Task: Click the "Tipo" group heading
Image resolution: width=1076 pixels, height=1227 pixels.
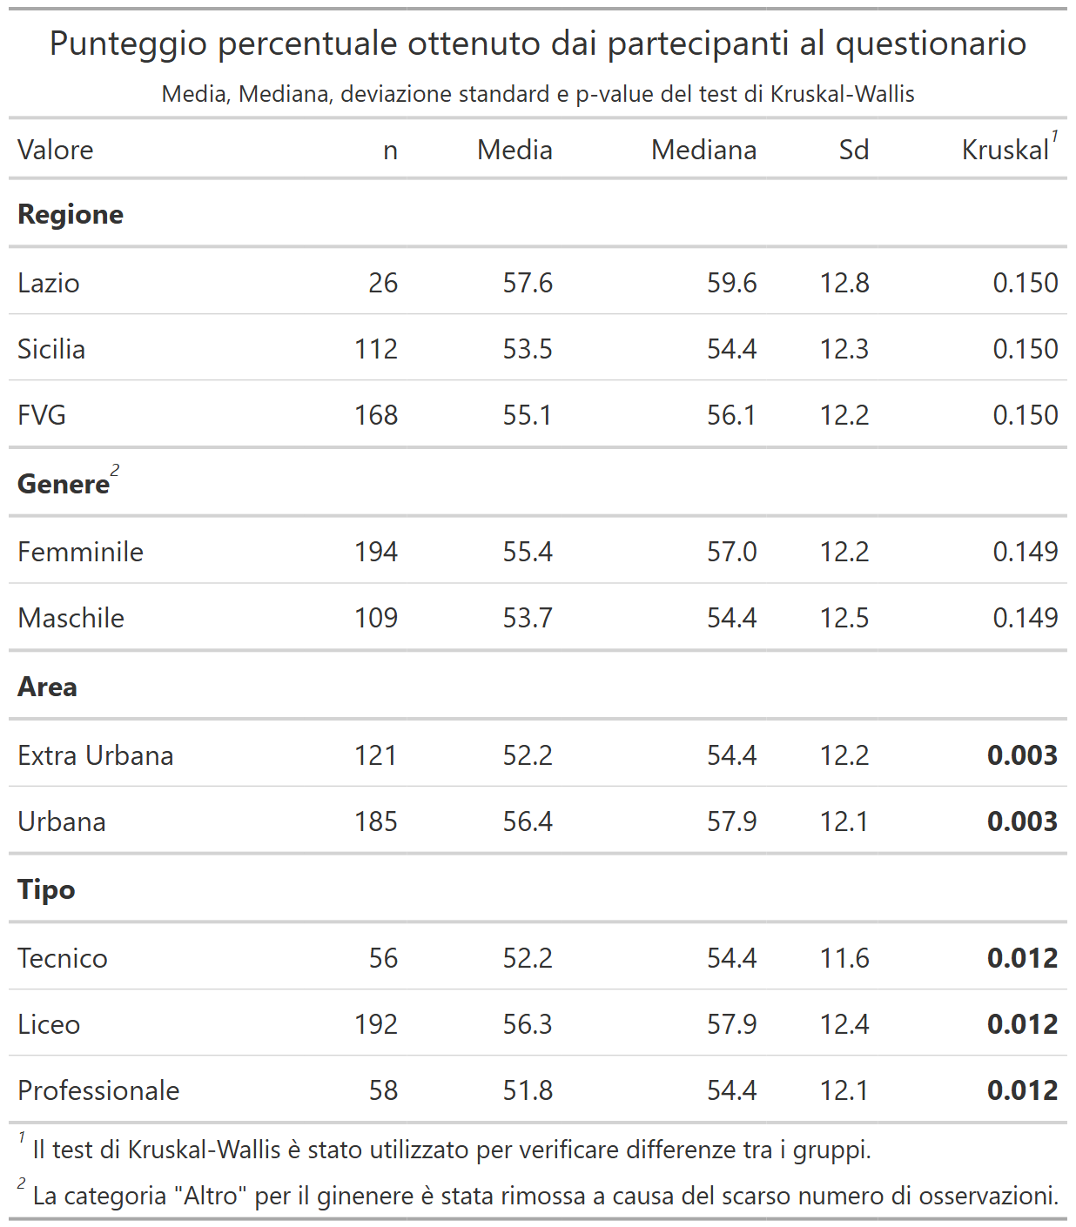Action: [x=46, y=889]
